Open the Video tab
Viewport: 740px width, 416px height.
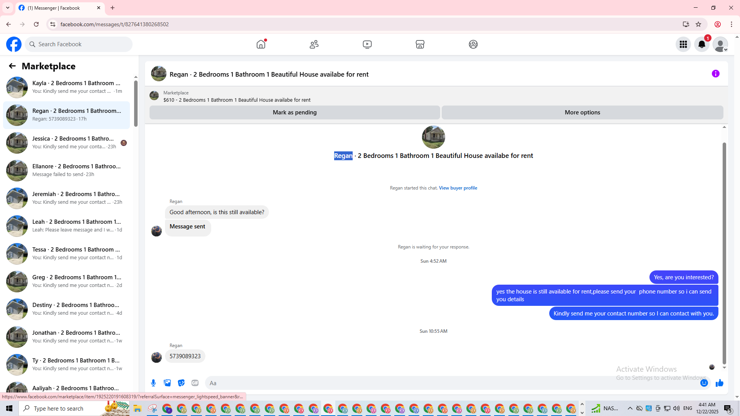click(367, 44)
